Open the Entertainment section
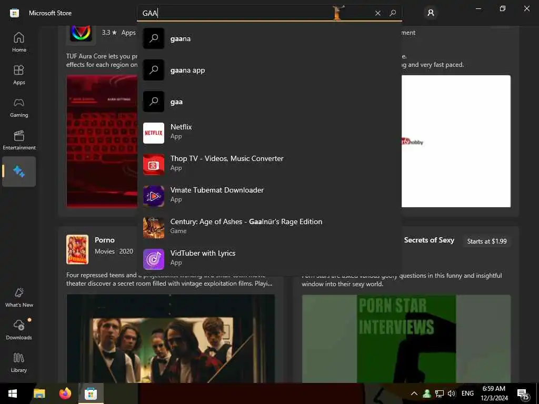This screenshot has height=404, width=539. tap(19, 140)
